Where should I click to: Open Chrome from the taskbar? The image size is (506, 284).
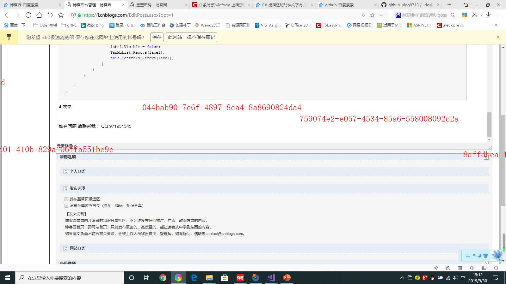[163, 278]
